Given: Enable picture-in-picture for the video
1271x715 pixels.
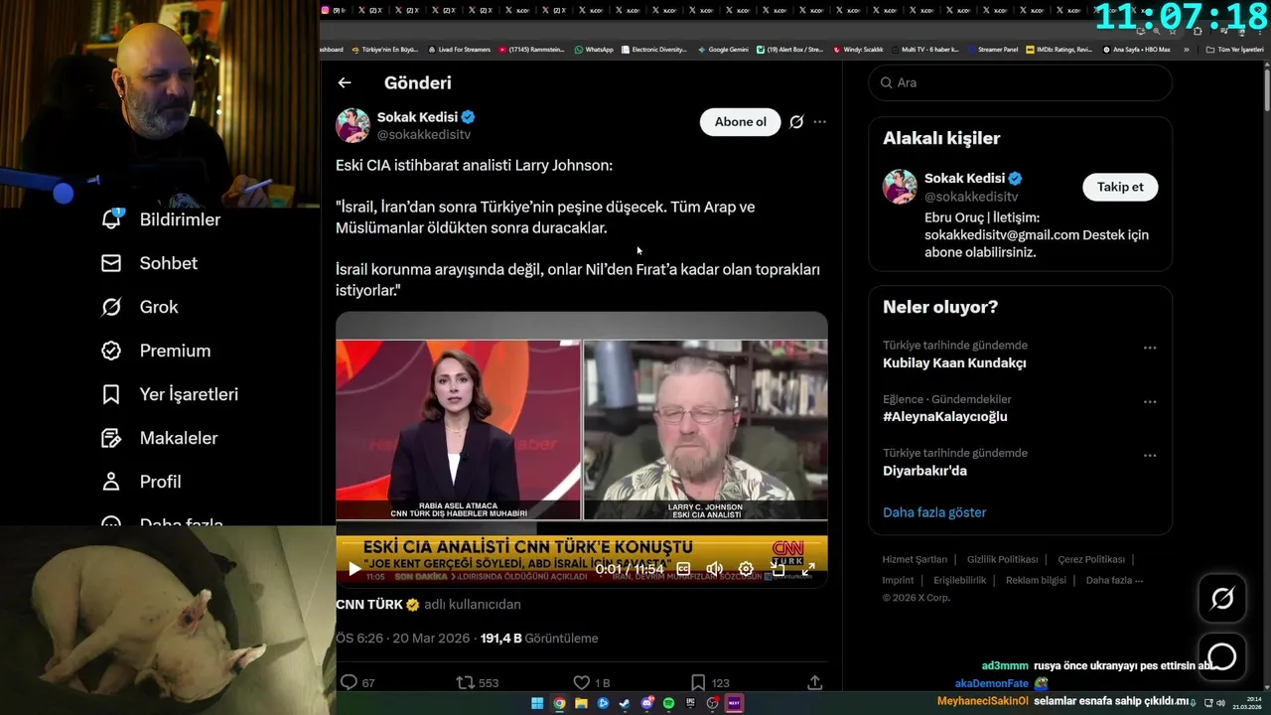Looking at the screenshot, I should point(777,569).
